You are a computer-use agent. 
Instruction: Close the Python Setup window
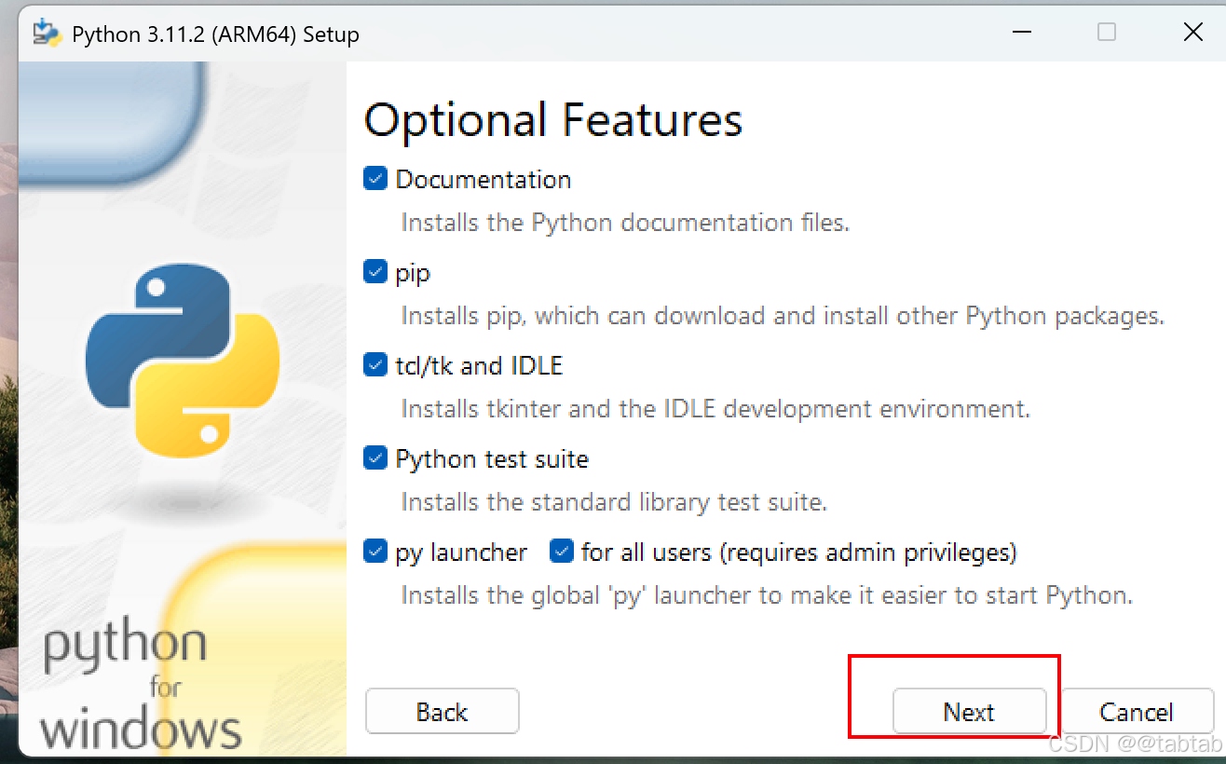pos(1192,33)
